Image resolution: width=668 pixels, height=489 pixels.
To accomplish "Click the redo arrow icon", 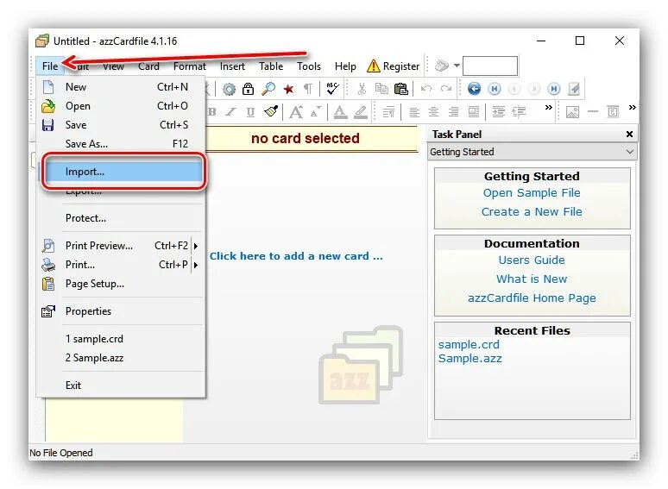I will click(x=446, y=89).
